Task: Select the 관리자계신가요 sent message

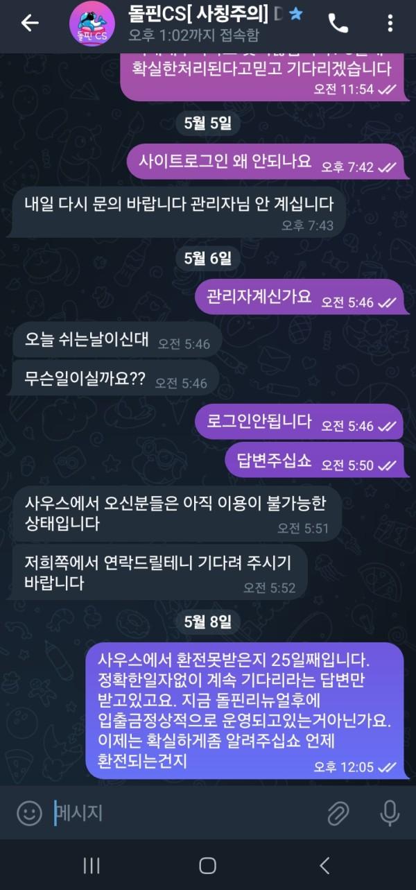Action: [x=300, y=297]
